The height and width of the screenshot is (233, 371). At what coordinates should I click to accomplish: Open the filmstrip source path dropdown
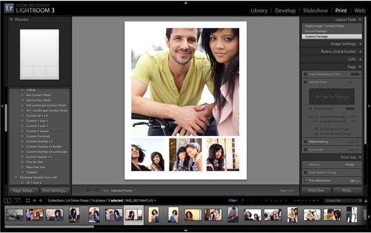(x=155, y=201)
